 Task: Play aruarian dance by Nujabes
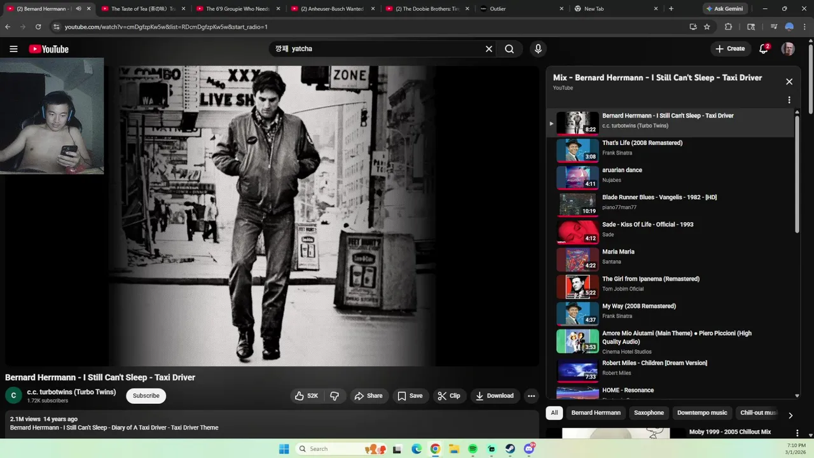click(670, 177)
